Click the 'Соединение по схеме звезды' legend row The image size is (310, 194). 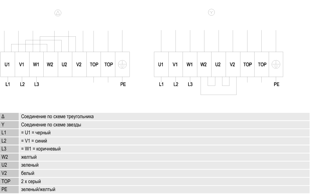[51, 125]
